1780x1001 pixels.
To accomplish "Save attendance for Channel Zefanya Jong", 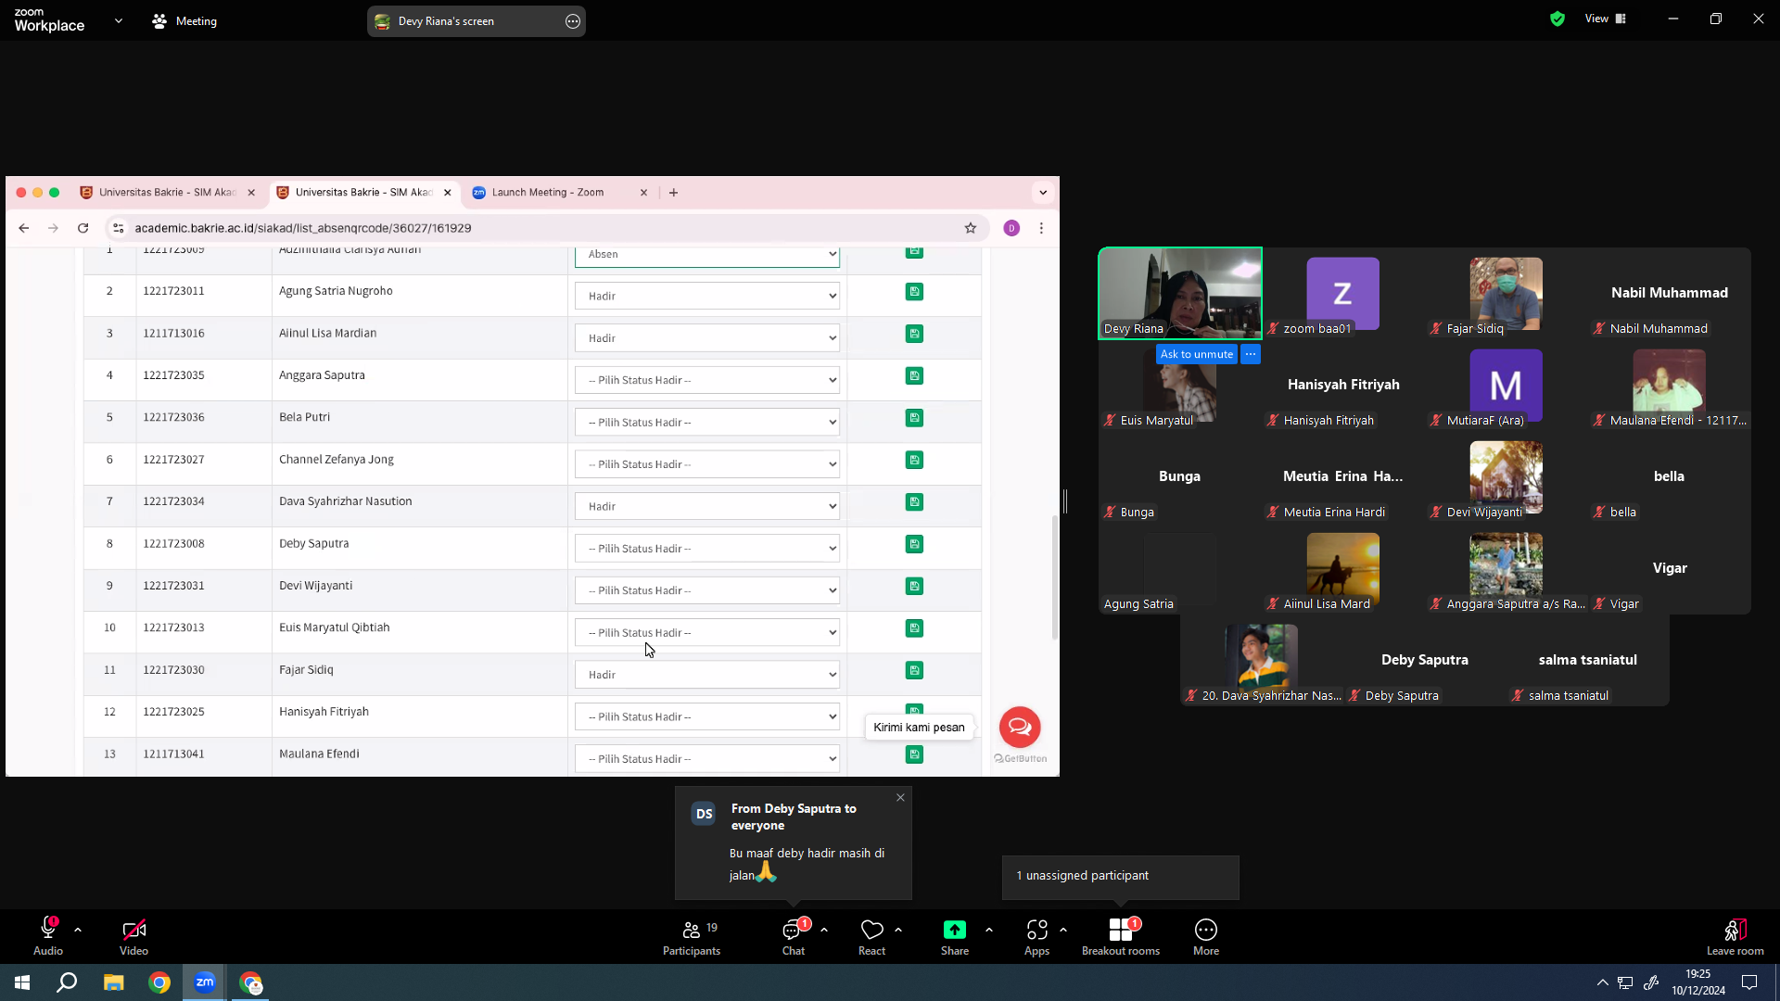I will click(x=914, y=460).
